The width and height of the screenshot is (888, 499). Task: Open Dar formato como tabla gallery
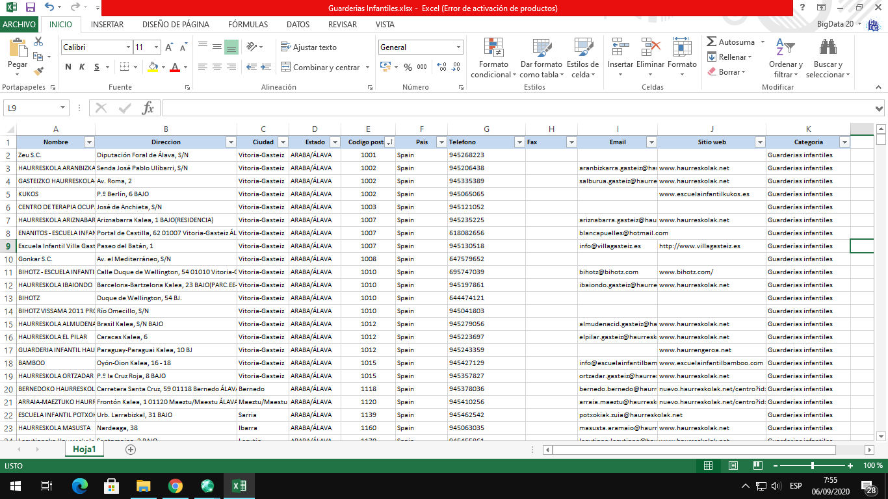click(541, 58)
